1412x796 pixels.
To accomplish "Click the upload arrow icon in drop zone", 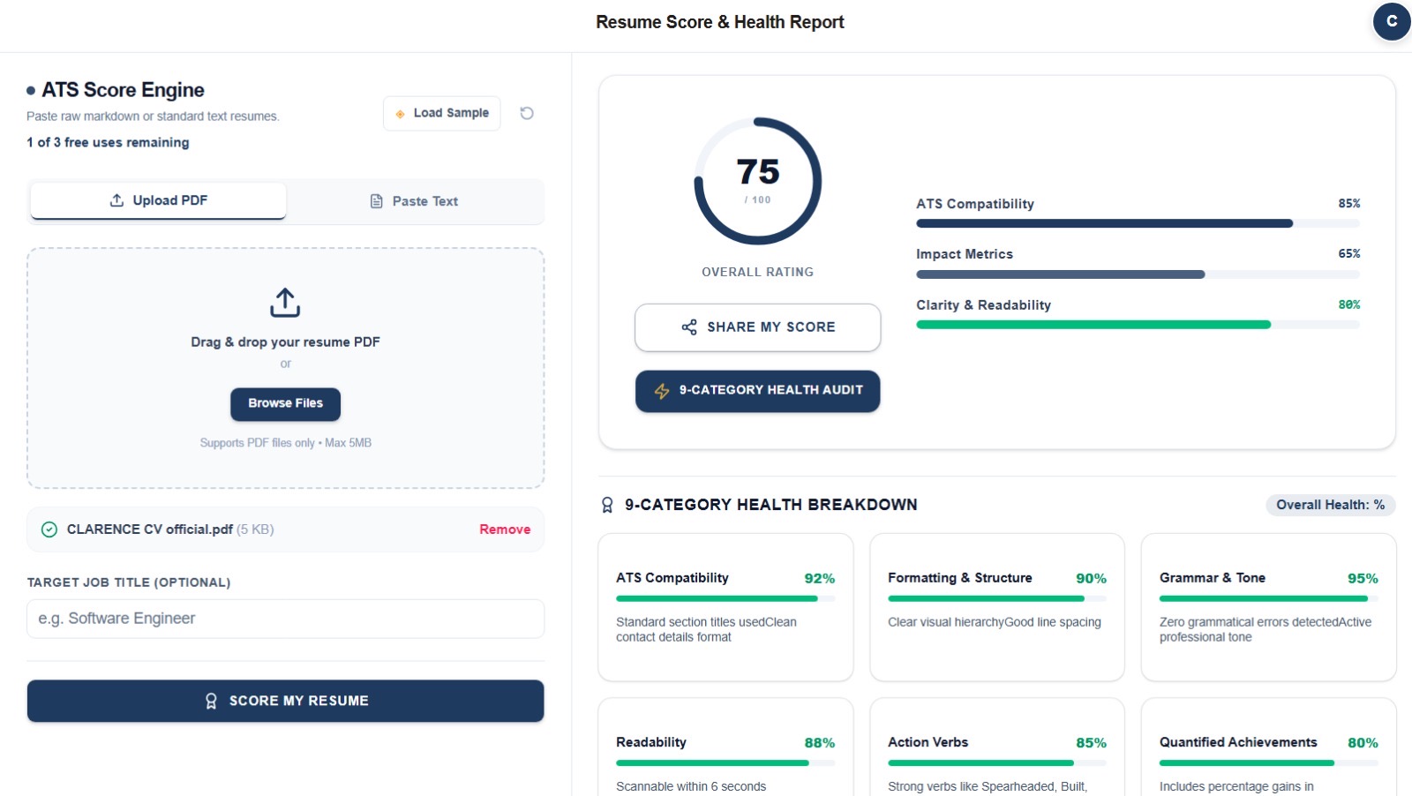I will (x=285, y=303).
